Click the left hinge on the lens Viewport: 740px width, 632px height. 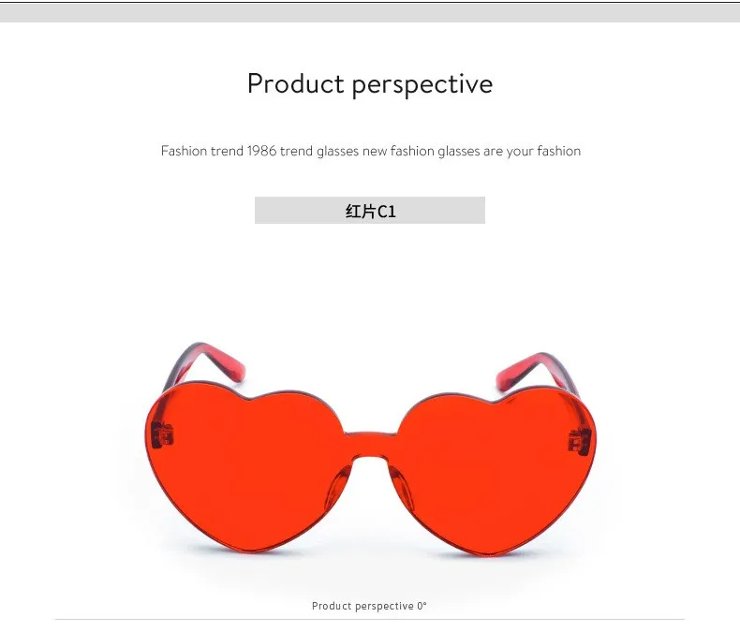pos(163,434)
